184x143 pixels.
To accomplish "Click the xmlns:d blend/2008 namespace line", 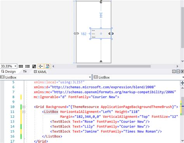I will pos(95,87).
